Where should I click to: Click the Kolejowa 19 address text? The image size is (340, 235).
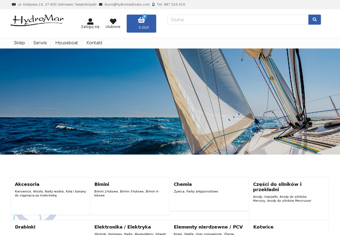tap(57, 4)
